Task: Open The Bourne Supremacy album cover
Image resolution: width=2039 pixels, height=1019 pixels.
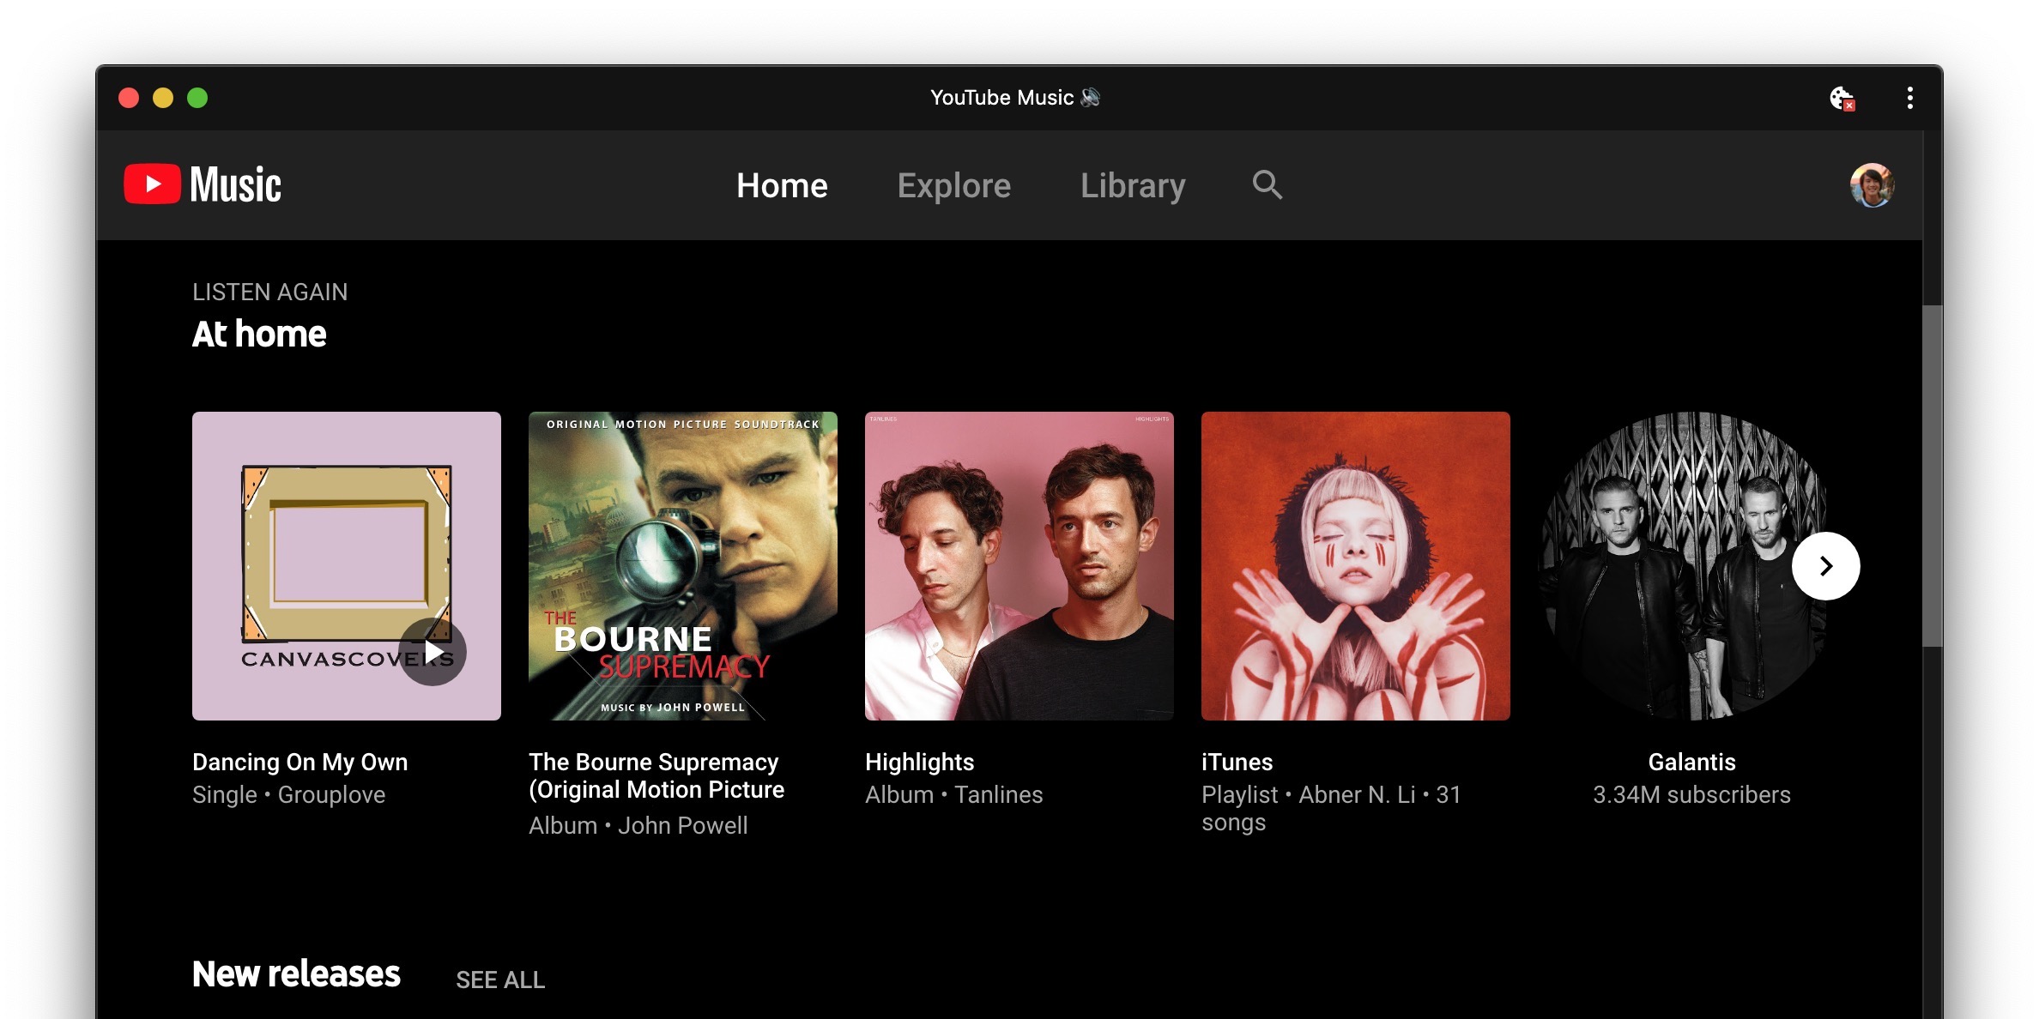Action: coord(682,566)
